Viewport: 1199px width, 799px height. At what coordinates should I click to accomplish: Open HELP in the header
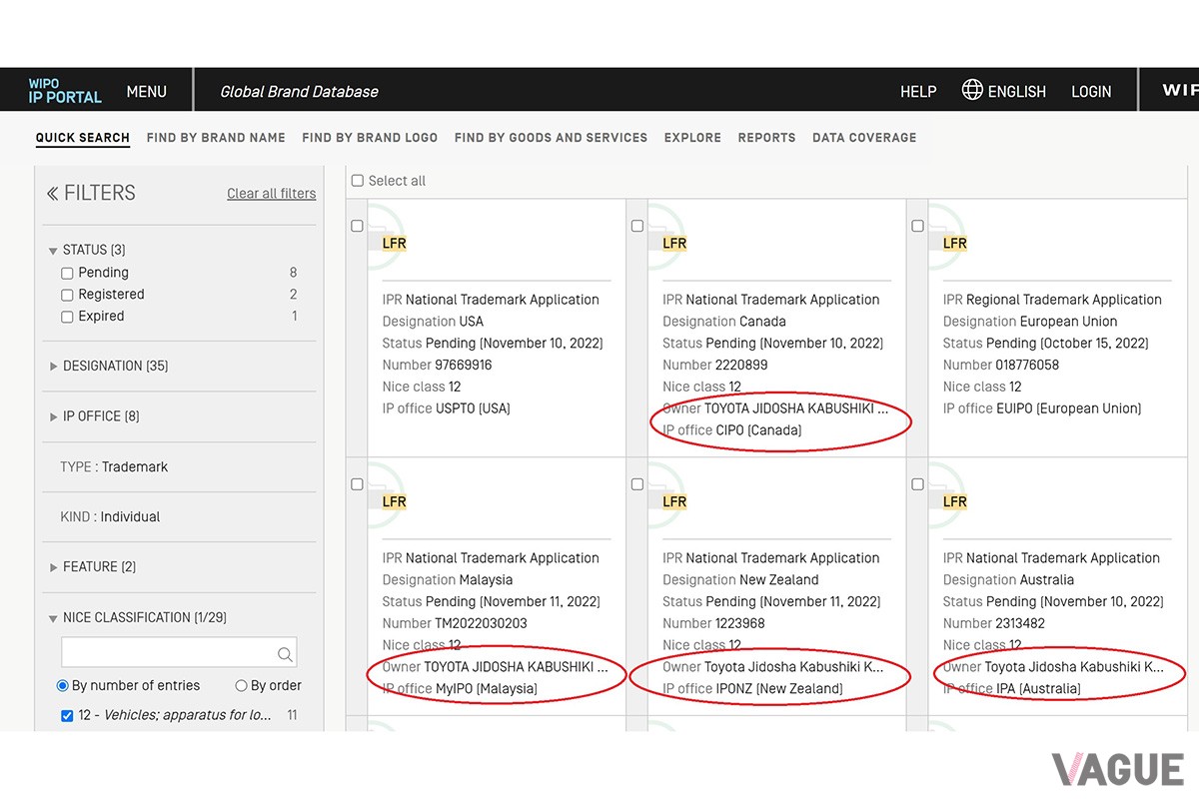click(x=918, y=91)
